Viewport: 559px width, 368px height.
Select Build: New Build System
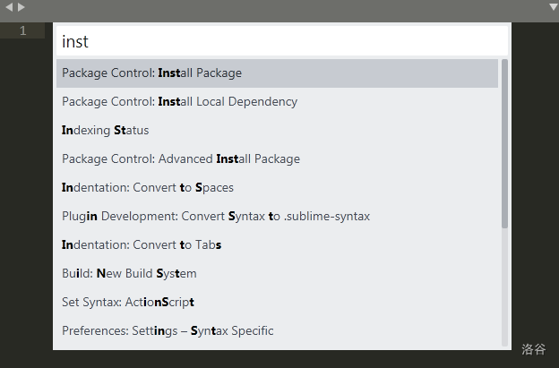[x=277, y=274]
